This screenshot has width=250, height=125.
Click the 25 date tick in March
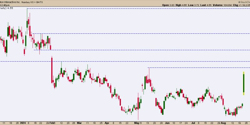(101, 123)
